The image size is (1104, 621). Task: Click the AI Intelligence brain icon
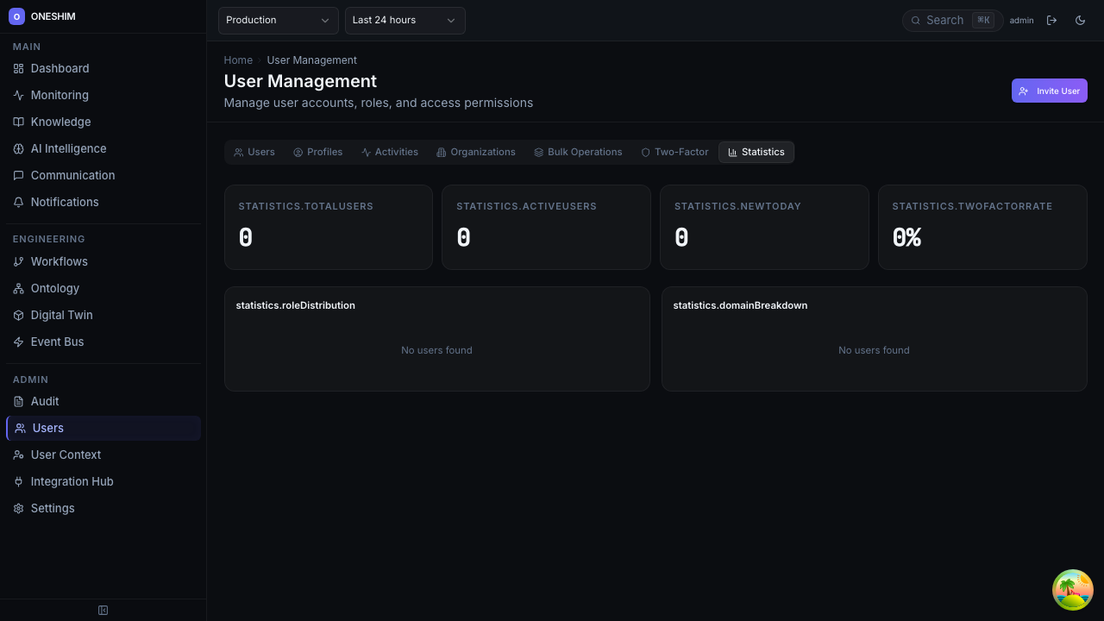click(18, 148)
